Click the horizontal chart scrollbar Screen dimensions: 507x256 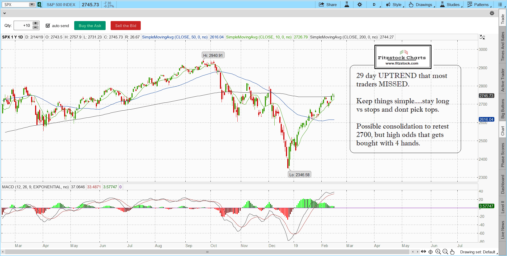[x=207, y=252]
